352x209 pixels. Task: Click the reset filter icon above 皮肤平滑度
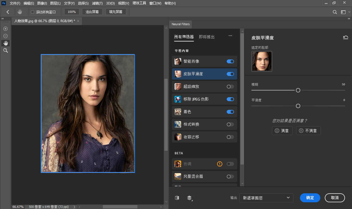coord(345,37)
